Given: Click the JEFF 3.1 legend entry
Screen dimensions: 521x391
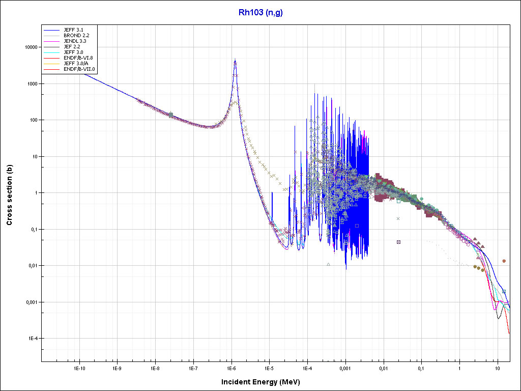Looking at the screenshot, I should [73, 30].
